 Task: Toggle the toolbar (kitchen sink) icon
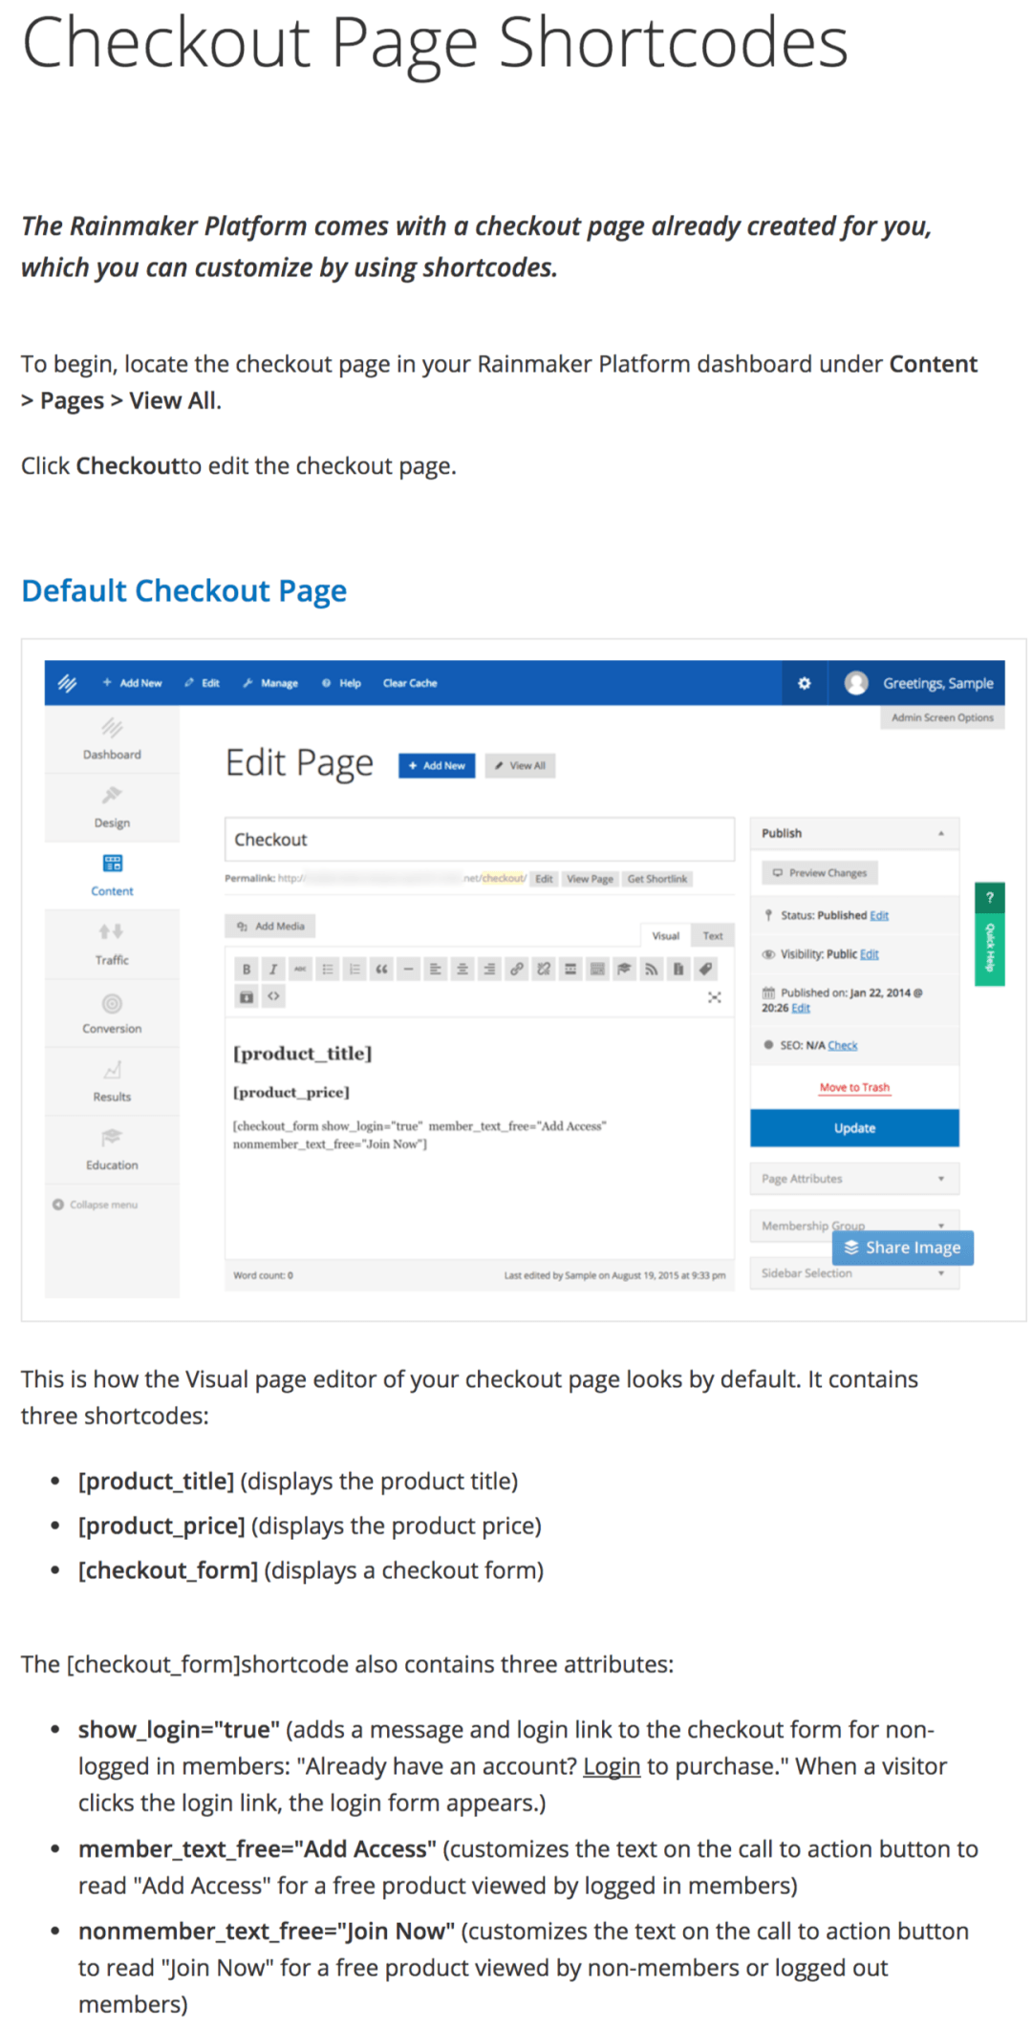tap(597, 969)
